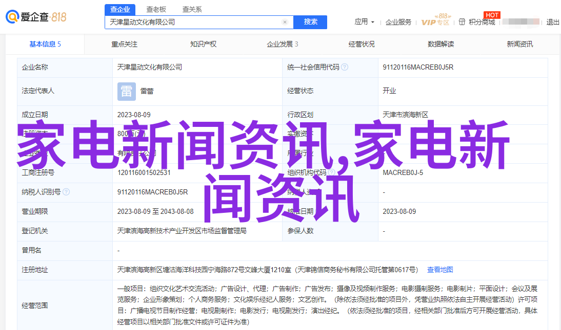Image resolution: width=561 pixels, height=330 pixels.
Task: Click the registration authority 天津滨海高新技术产业开发区市场监督管理局
Action: coord(182,231)
